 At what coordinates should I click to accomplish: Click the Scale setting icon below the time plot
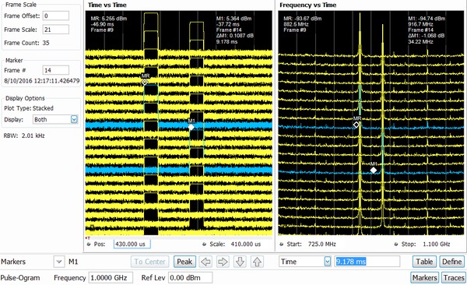tap(204, 245)
